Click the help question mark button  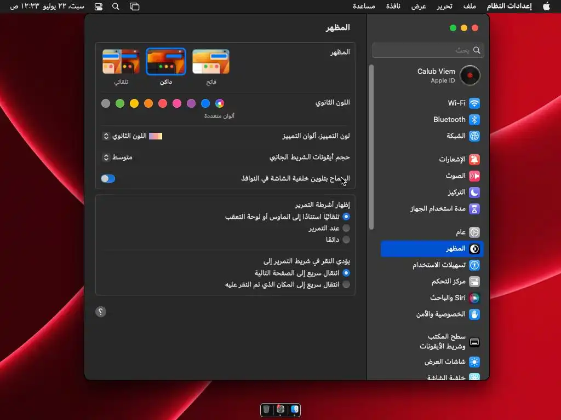click(x=101, y=312)
